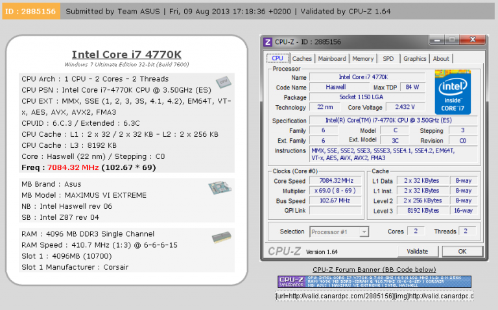Viewport: 498px width, 310px height.
Task: Click the SB Intel Z87 rev 04 line
Action: tap(60, 217)
